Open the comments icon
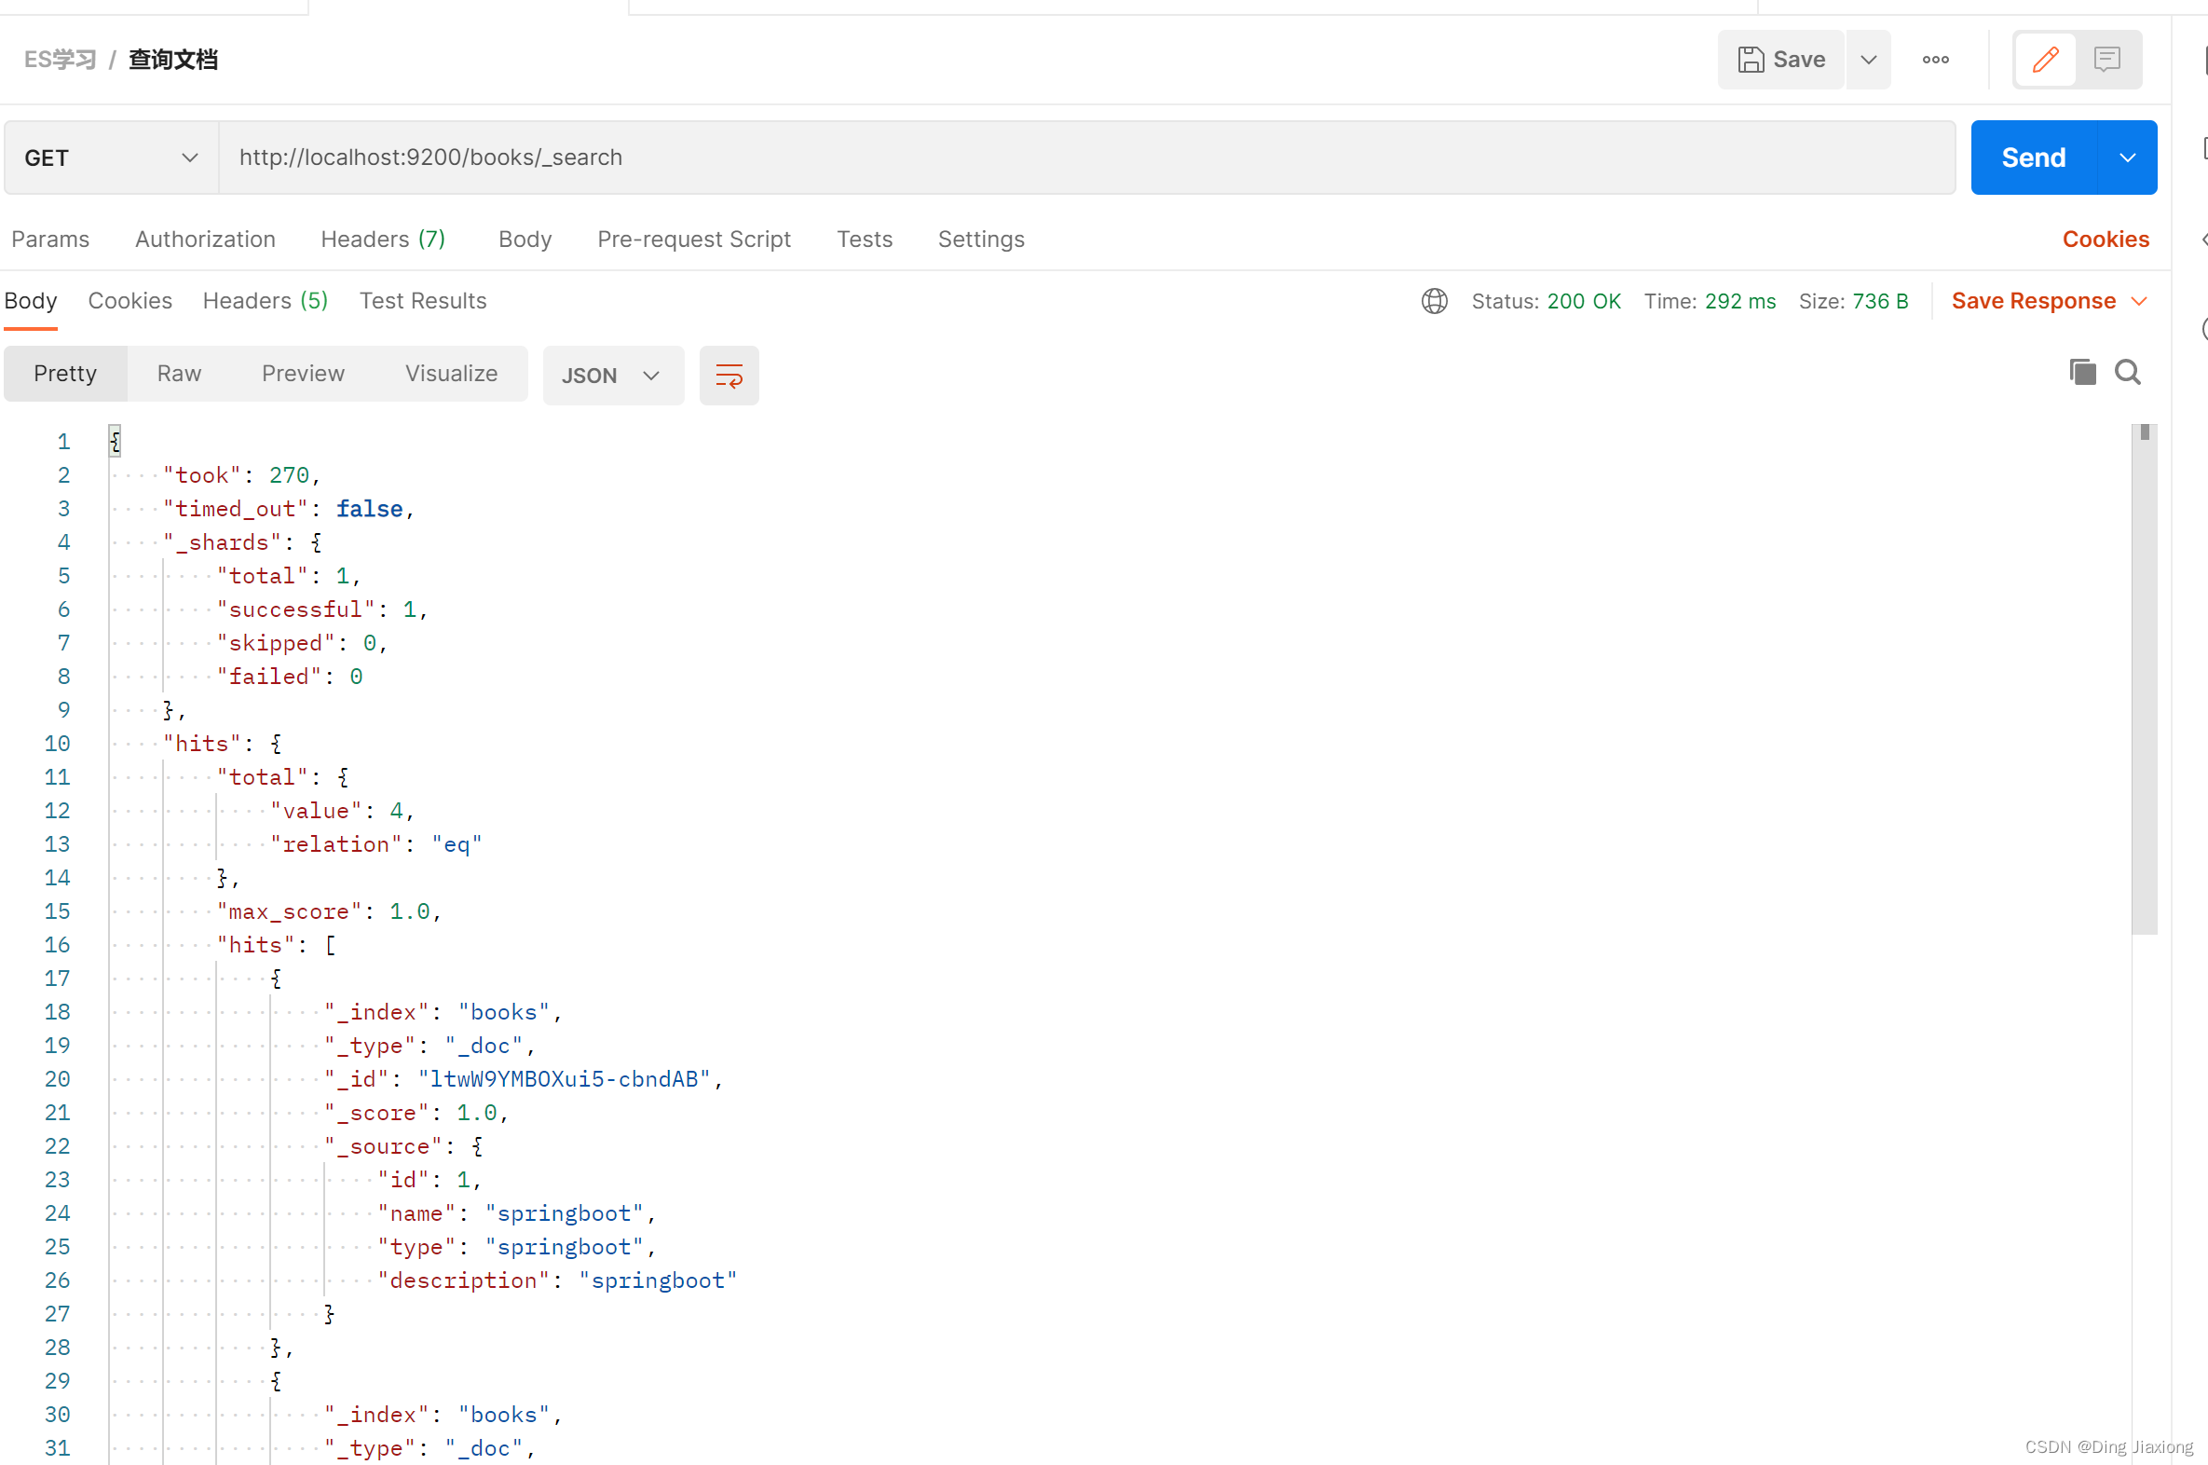Screen dimensions: 2208x1465 tap(2107, 60)
